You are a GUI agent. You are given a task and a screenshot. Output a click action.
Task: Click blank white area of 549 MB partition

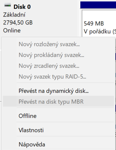coord(99,15)
